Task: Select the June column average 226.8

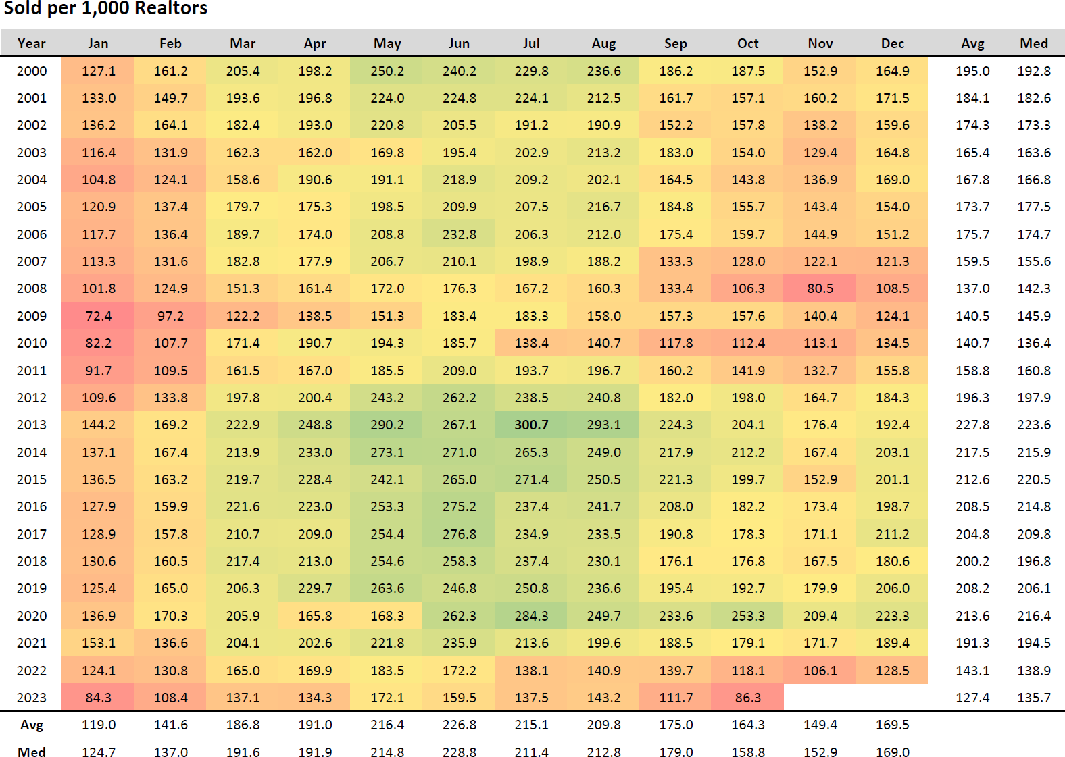Action: (x=459, y=725)
